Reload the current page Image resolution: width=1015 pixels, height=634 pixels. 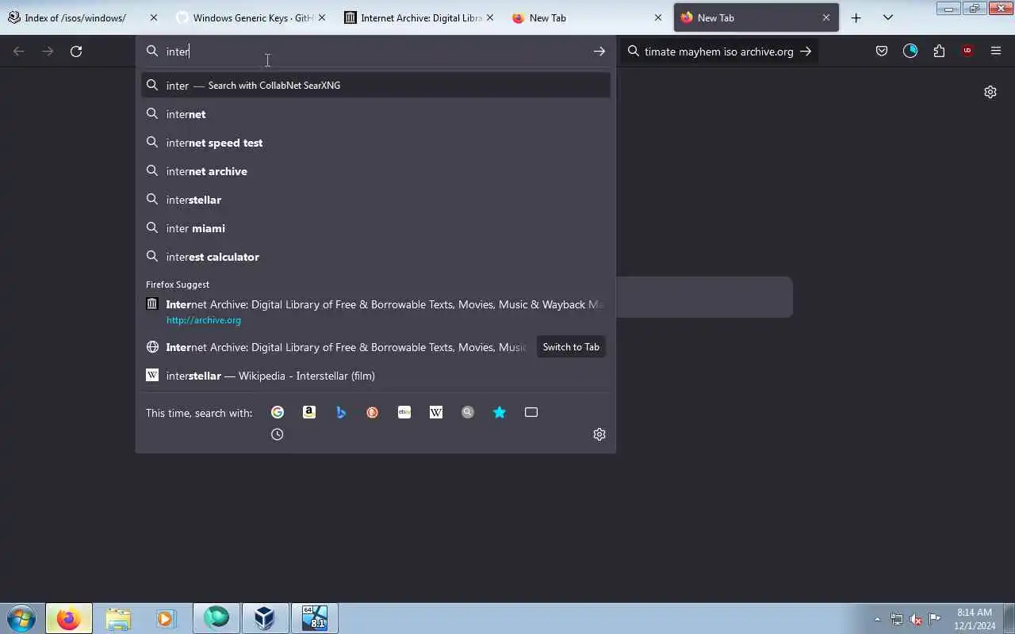click(76, 51)
